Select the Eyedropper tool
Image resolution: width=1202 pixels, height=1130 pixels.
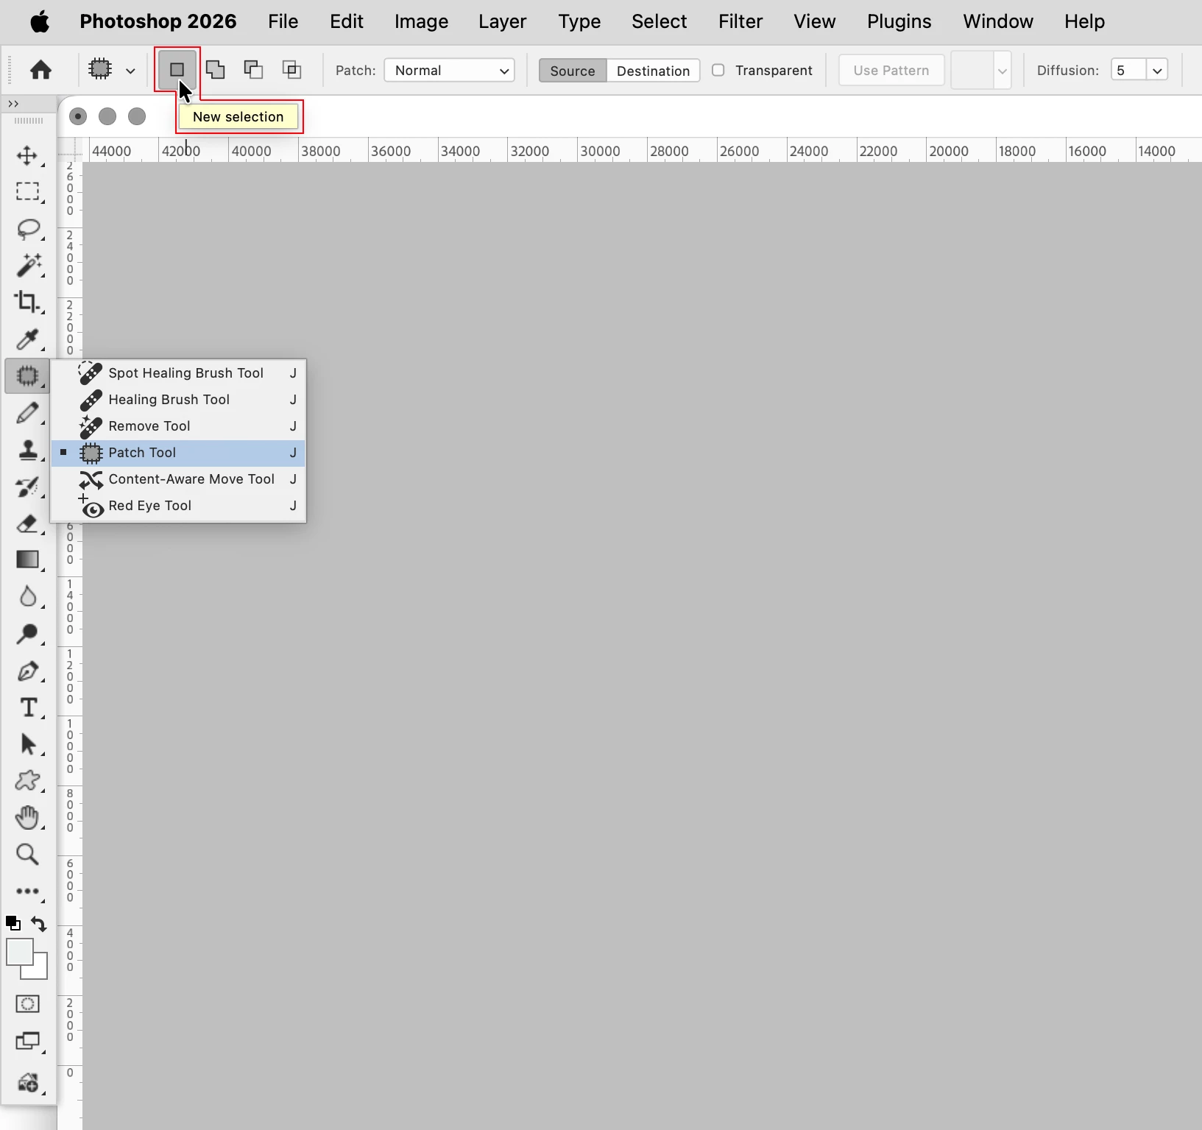tap(28, 339)
